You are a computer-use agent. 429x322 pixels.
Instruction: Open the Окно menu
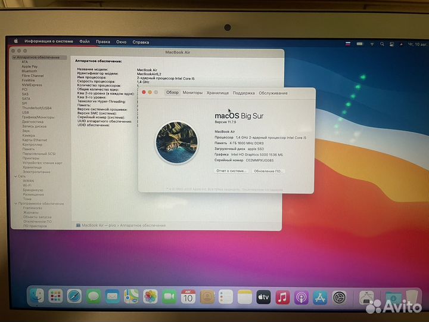[x=121, y=42]
